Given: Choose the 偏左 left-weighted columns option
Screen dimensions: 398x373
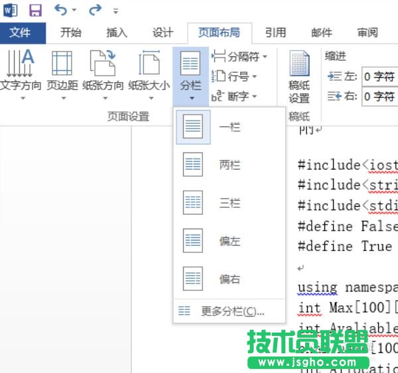Looking at the screenshot, I should 230,241.
